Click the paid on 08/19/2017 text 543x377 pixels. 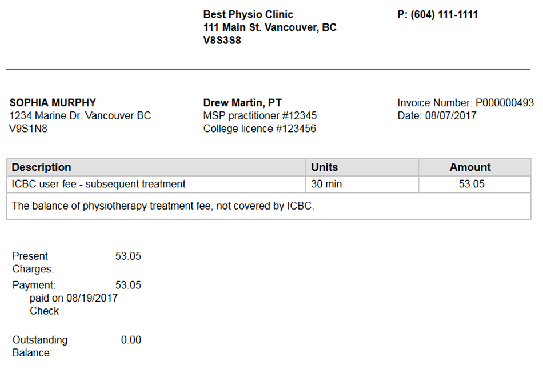point(74,298)
